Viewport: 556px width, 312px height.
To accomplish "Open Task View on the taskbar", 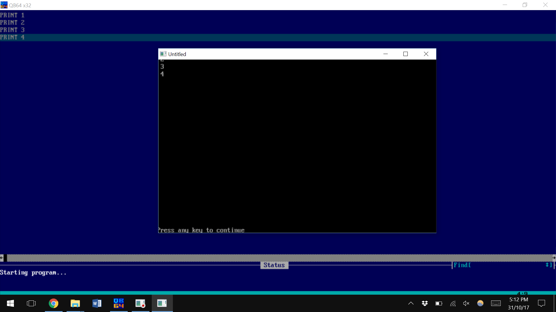I will pos(31,303).
